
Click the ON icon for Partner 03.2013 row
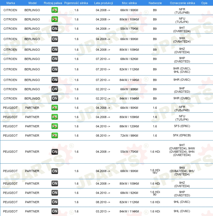[55, 211]
